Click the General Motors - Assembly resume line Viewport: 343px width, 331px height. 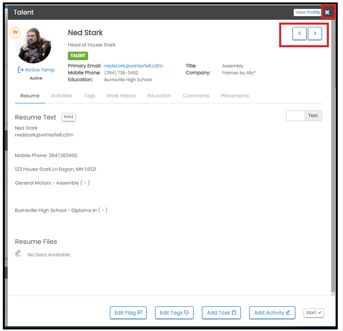click(x=52, y=183)
